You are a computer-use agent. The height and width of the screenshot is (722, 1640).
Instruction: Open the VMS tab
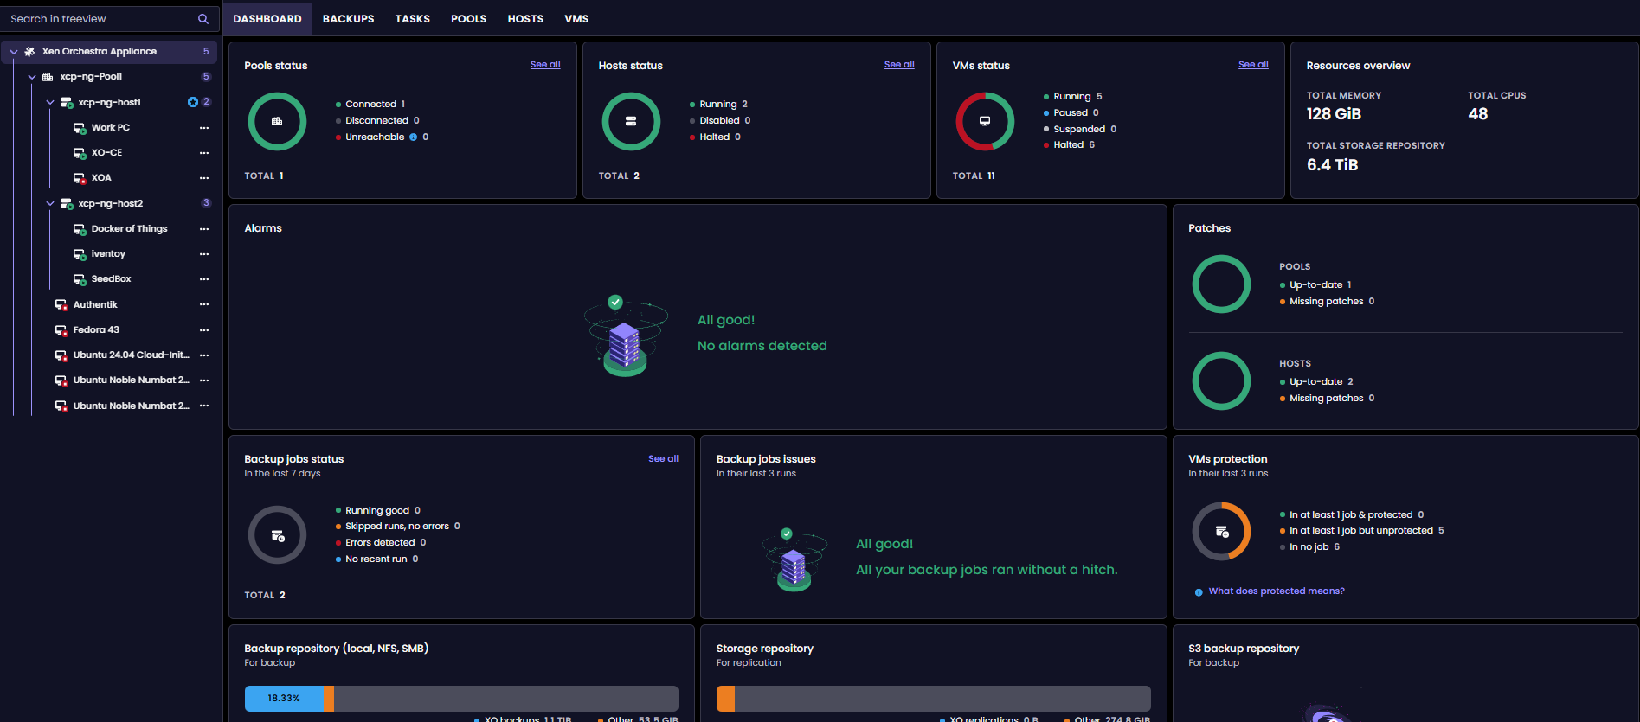tap(576, 19)
